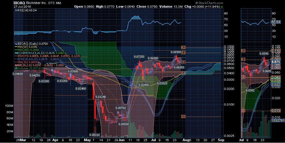
Task: Click the 0.0302 label in right mini chart
Action: click(250, 90)
